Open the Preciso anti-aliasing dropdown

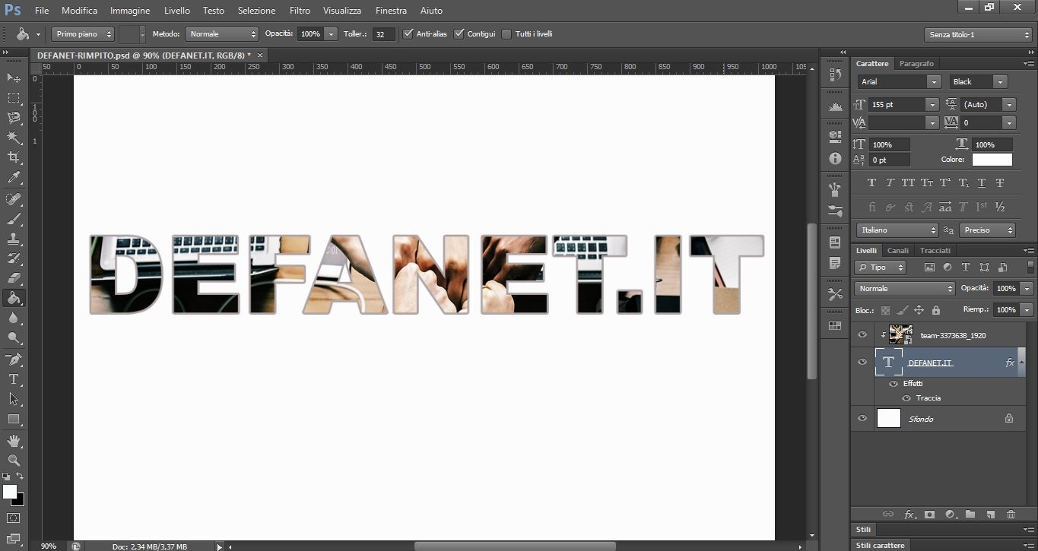coord(987,230)
